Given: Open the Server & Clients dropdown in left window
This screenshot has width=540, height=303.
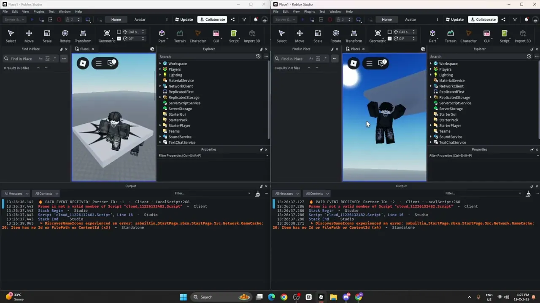Looking at the screenshot, I should (14, 19).
